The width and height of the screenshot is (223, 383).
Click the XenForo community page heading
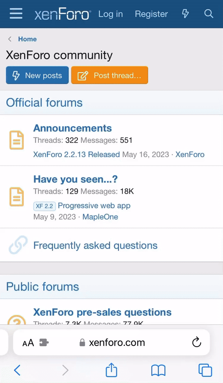coord(59,55)
